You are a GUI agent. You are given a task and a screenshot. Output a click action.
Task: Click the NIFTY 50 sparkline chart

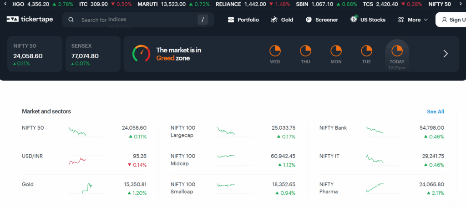click(x=86, y=132)
